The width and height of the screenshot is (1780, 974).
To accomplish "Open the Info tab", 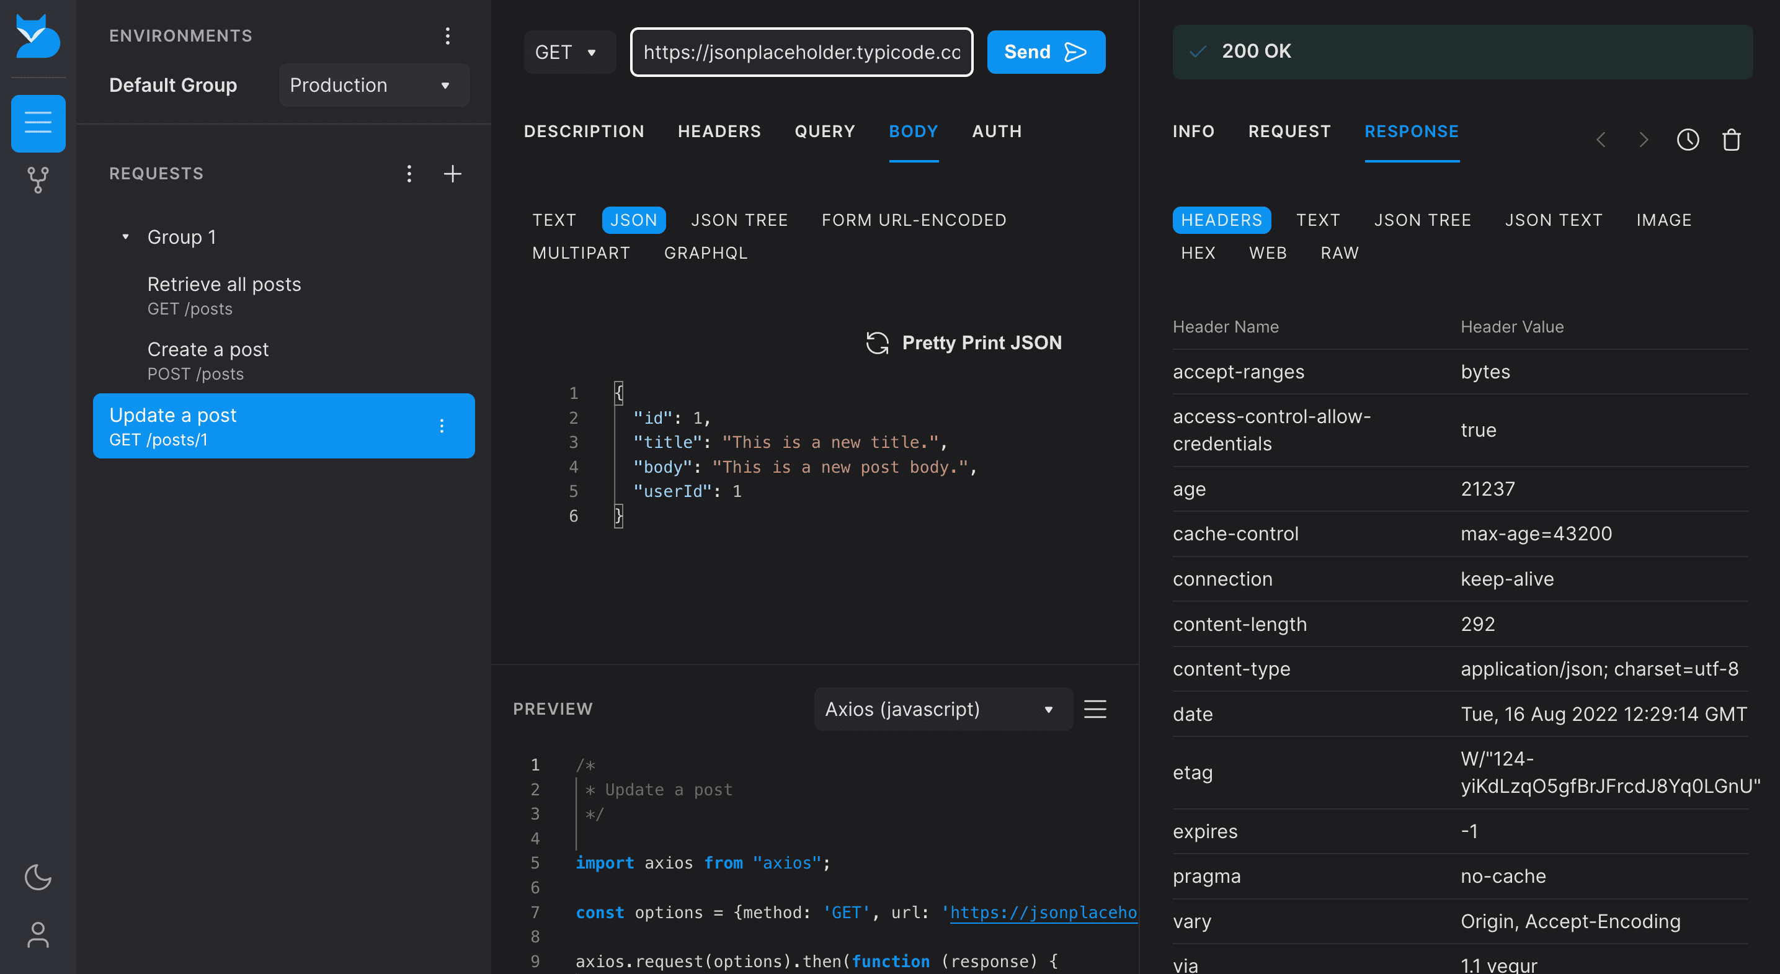I will [x=1193, y=132].
